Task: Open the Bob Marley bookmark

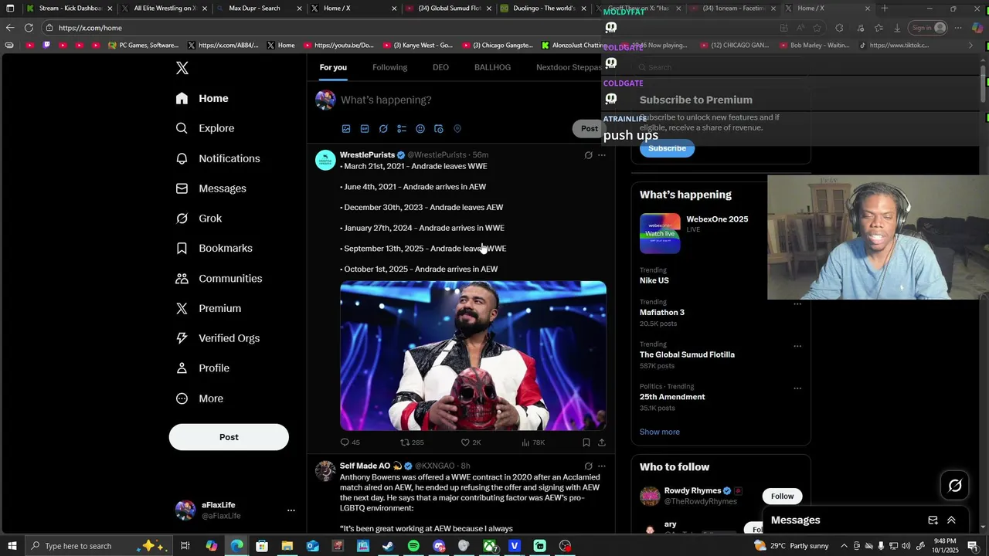Action: click(814, 46)
